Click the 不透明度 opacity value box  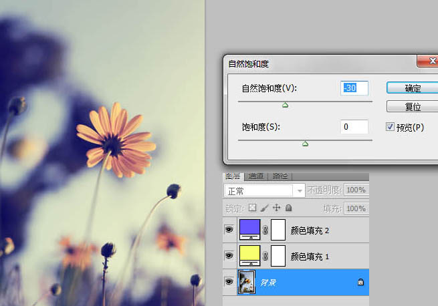tap(356, 190)
